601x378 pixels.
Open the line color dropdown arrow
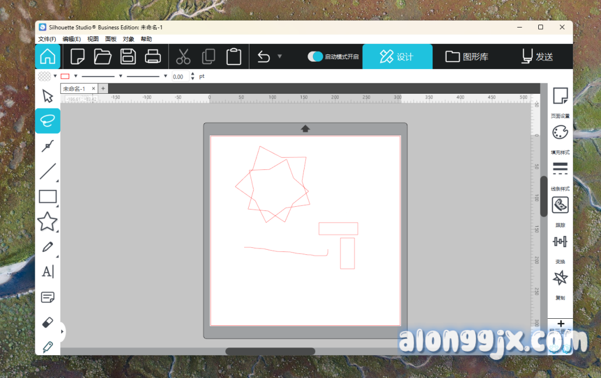[x=76, y=76]
